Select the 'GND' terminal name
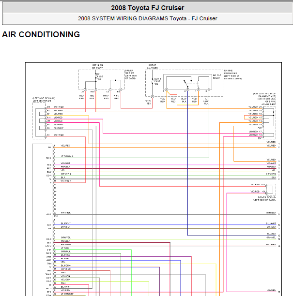This screenshot has height=296, width=293. point(48,214)
